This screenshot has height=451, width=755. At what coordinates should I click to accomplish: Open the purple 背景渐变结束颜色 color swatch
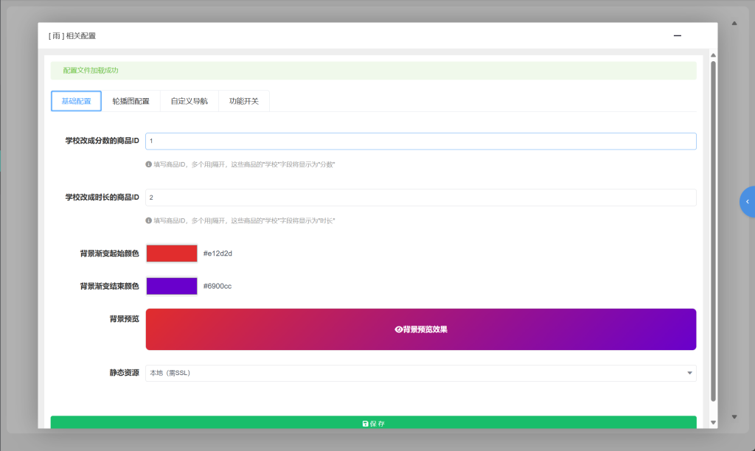[172, 286]
